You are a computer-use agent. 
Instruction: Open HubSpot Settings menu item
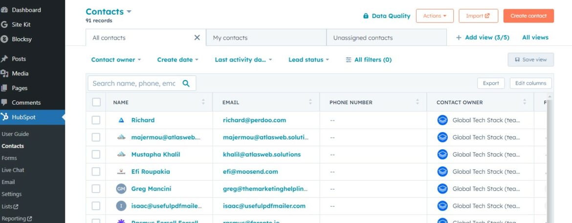point(11,194)
